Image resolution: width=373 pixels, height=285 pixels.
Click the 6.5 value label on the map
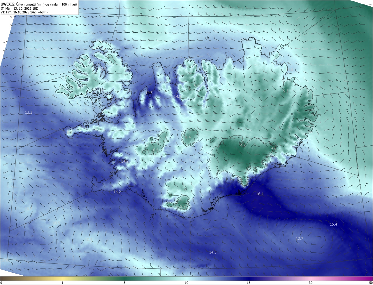pos(156,150)
